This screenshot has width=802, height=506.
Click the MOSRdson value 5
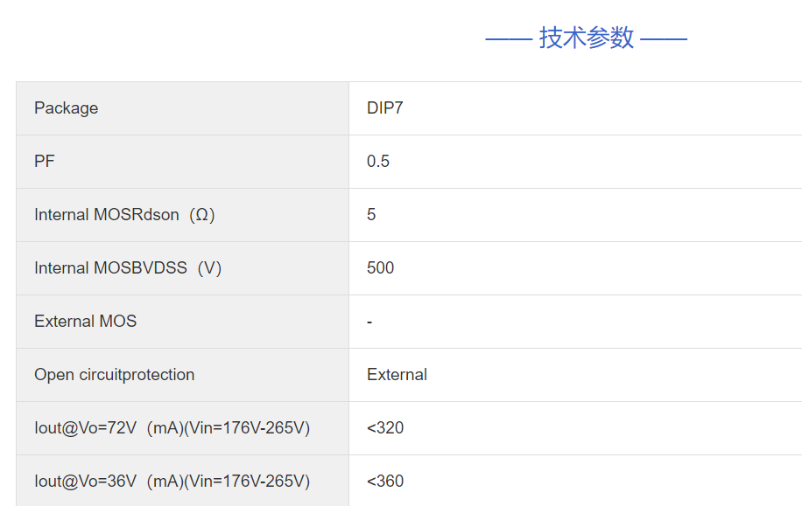[x=371, y=215]
